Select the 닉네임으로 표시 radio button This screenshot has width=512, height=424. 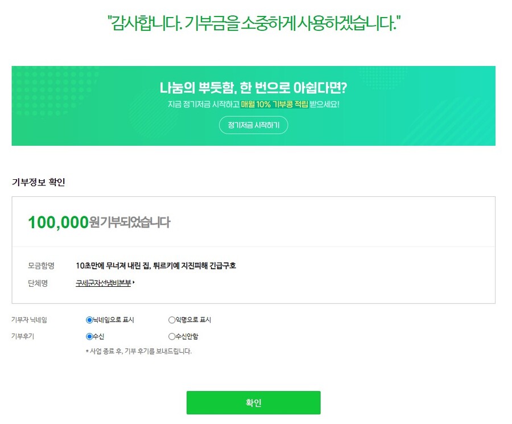pos(89,320)
